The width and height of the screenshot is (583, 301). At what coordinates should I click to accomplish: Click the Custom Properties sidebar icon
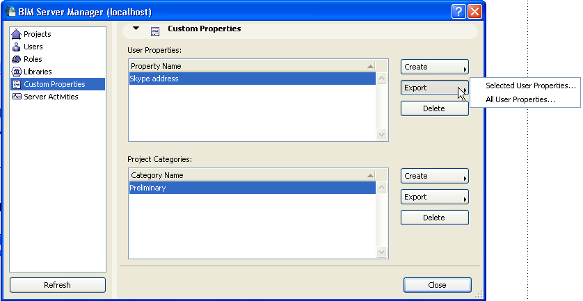click(17, 84)
